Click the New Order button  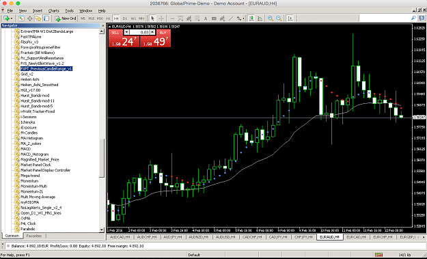pyautogui.click(x=66, y=18)
